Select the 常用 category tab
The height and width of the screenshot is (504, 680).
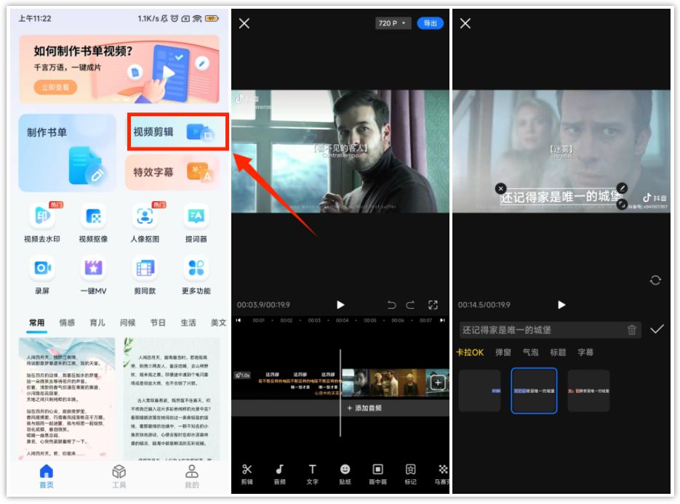point(37,322)
